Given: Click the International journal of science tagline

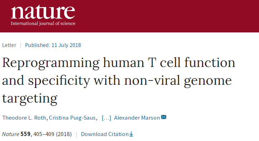Looking at the screenshot, I should tap(43, 23).
